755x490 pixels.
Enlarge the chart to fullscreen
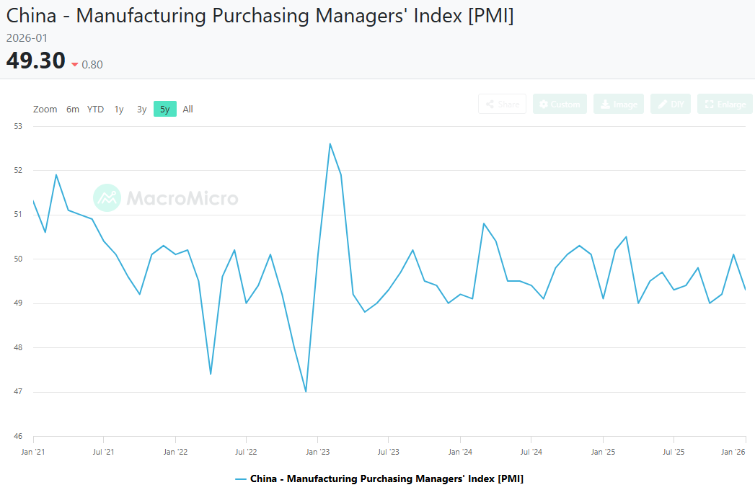click(709, 104)
